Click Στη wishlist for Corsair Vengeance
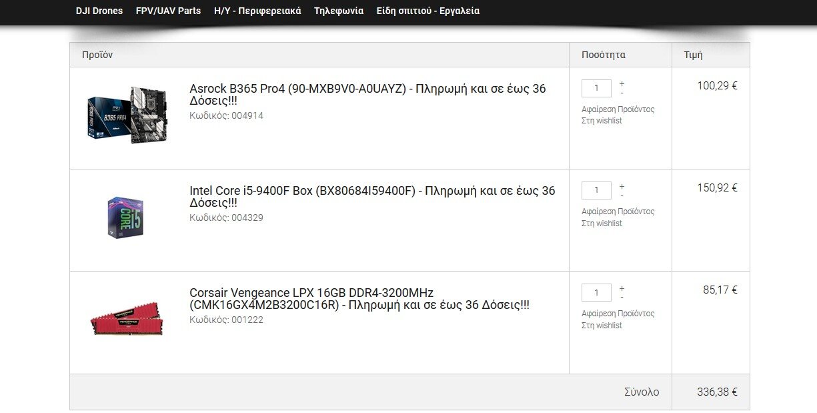 coord(602,325)
